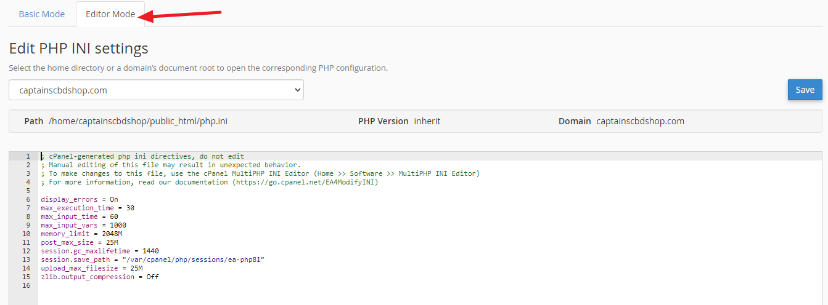Viewport: 828px width, 305px height.
Task: Save the PHP INI changes
Action: click(x=805, y=90)
